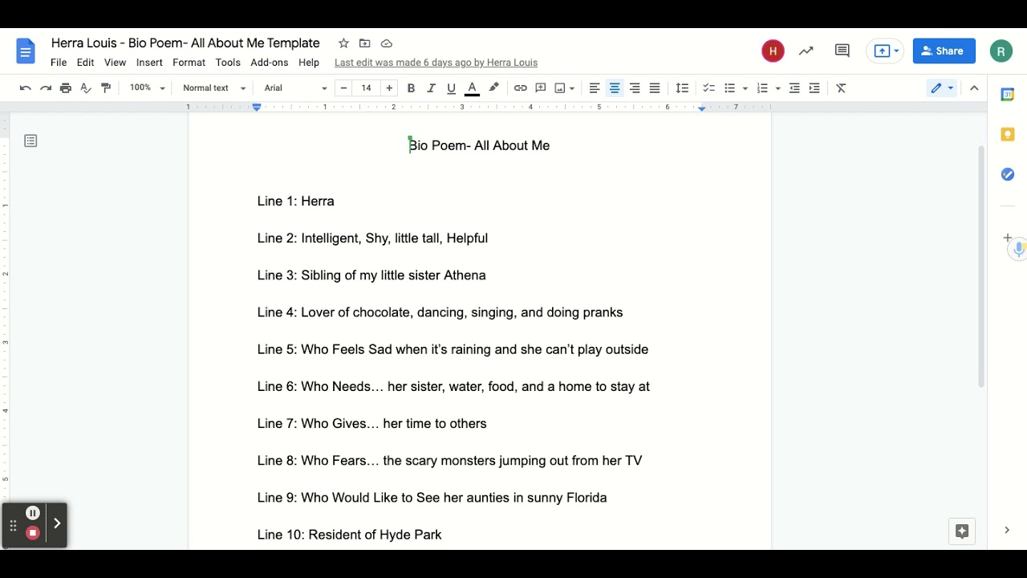Toggle italic formatting
Viewport: 1027px width, 578px height.
[x=431, y=88]
